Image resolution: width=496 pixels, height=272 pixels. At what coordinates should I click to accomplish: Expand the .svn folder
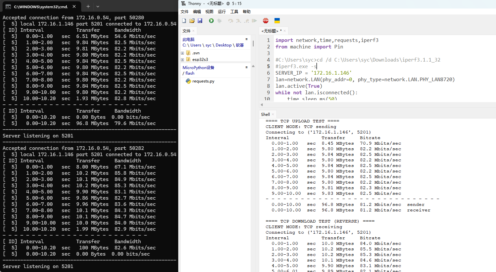(x=183, y=53)
